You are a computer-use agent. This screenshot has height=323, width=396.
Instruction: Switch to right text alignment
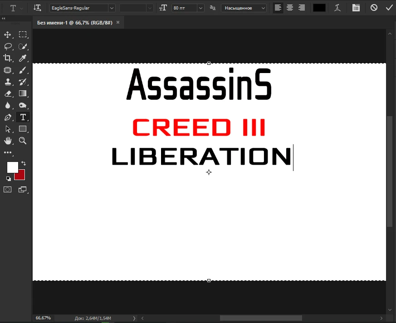point(302,7)
